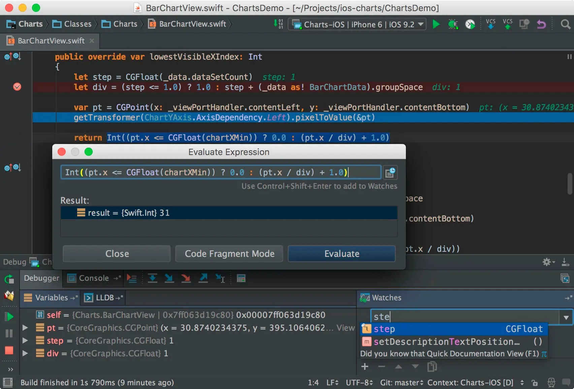Select the step CGFloat completion suggestion
This screenshot has width=574, height=389.
(x=454, y=329)
